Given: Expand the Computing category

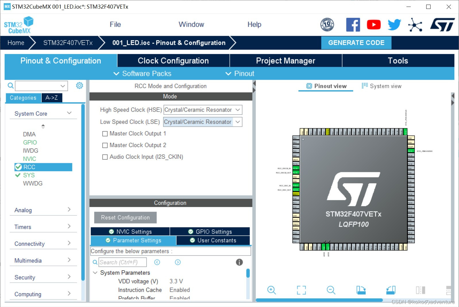Looking at the screenshot, I should (69, 294).
